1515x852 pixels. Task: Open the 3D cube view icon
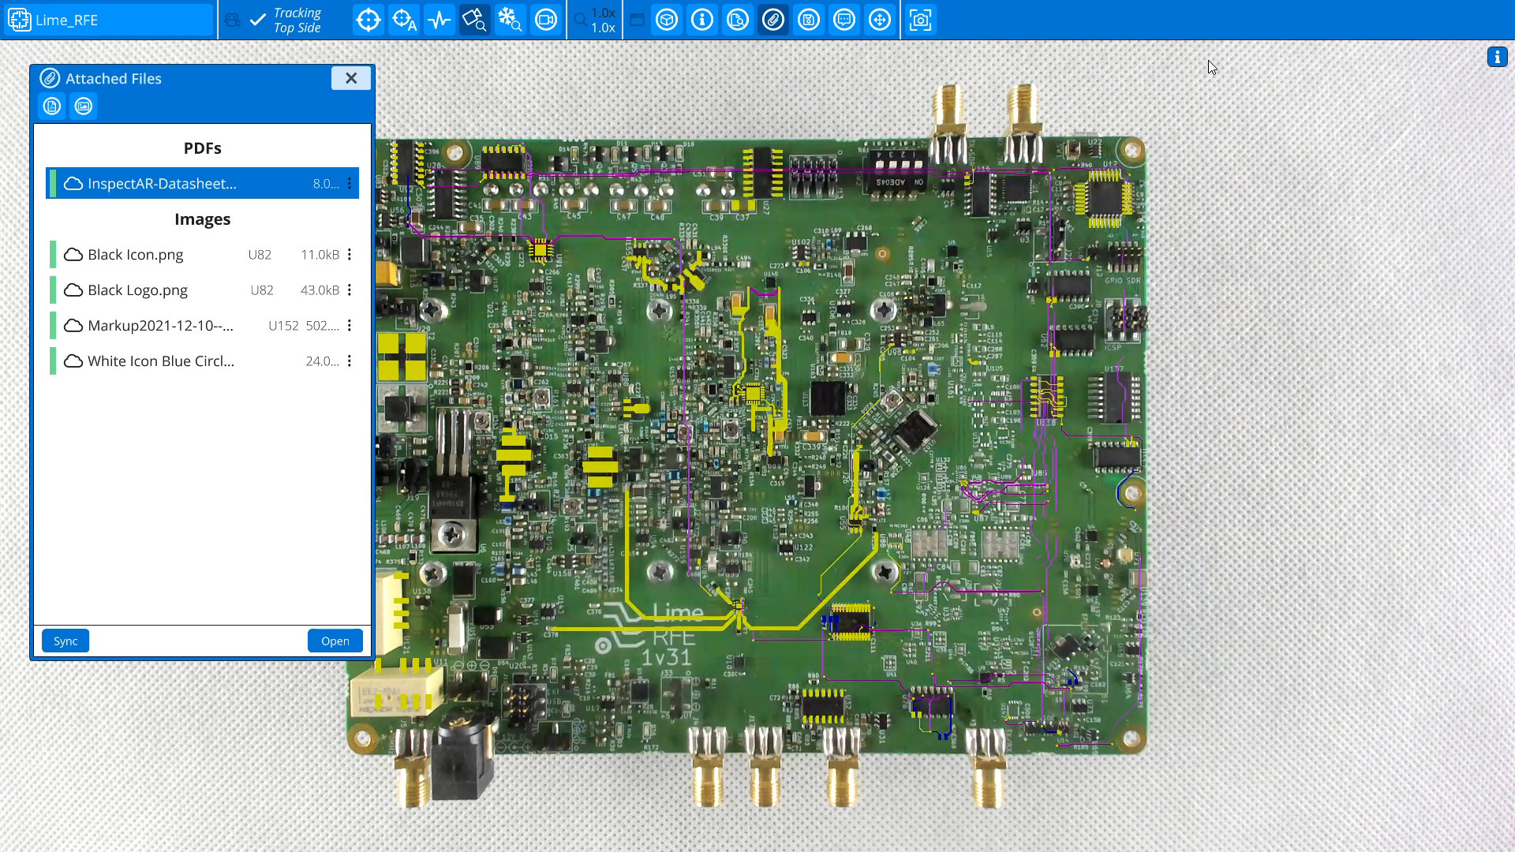click(667, 20)
